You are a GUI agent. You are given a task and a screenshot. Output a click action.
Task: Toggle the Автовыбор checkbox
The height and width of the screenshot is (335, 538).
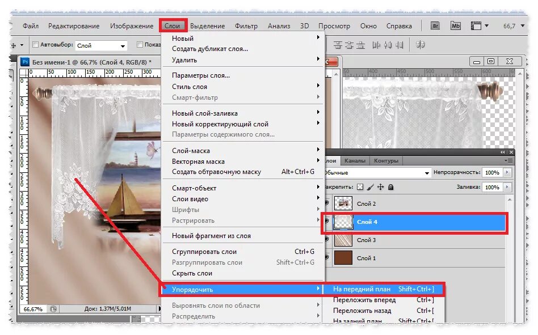(x=35, y=45)
